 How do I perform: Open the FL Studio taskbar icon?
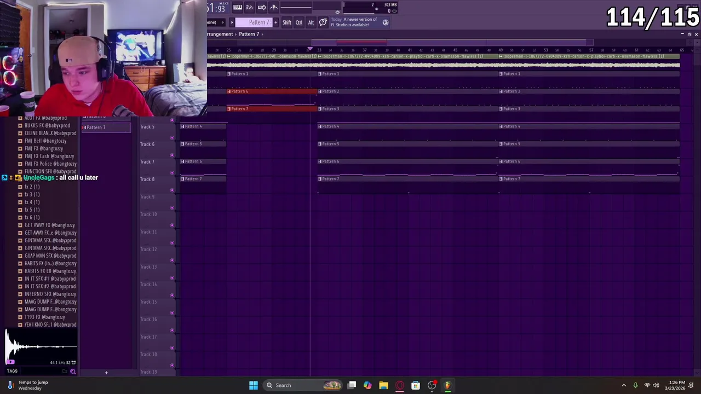tap(447, 385)
